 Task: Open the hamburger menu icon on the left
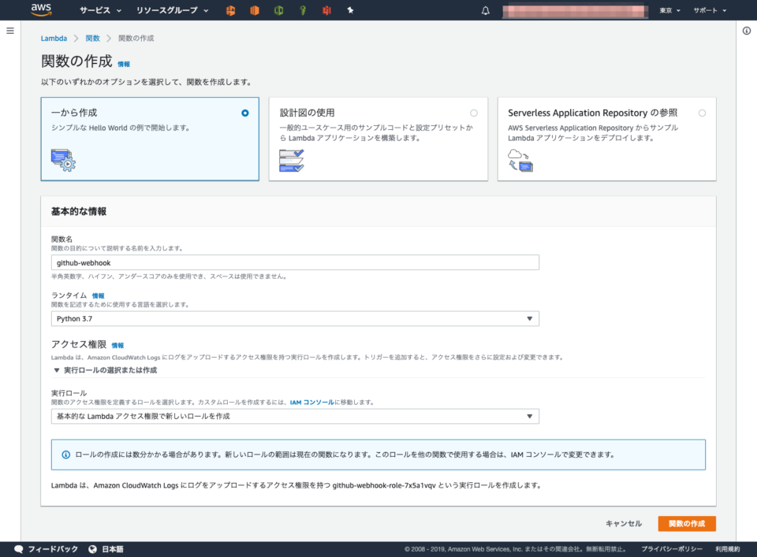[10, 31]
